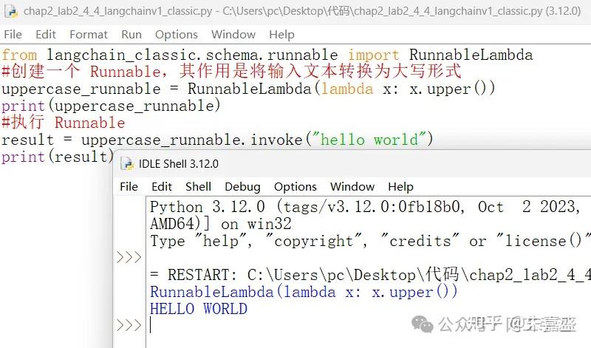Click the 'result = uppercase_runnable.invoke' code line
Viewport: 591px width, 348px height.
[x=217, y=140]
